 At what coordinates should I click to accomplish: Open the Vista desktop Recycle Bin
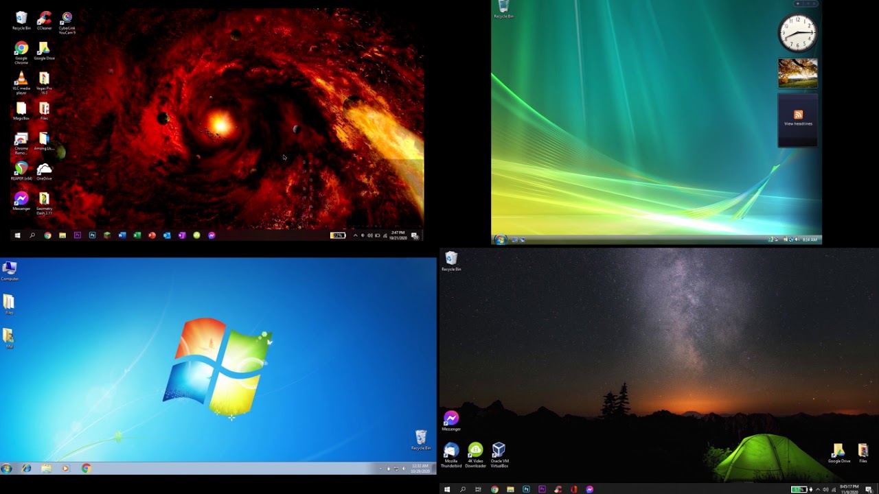(x=503, y=9)
